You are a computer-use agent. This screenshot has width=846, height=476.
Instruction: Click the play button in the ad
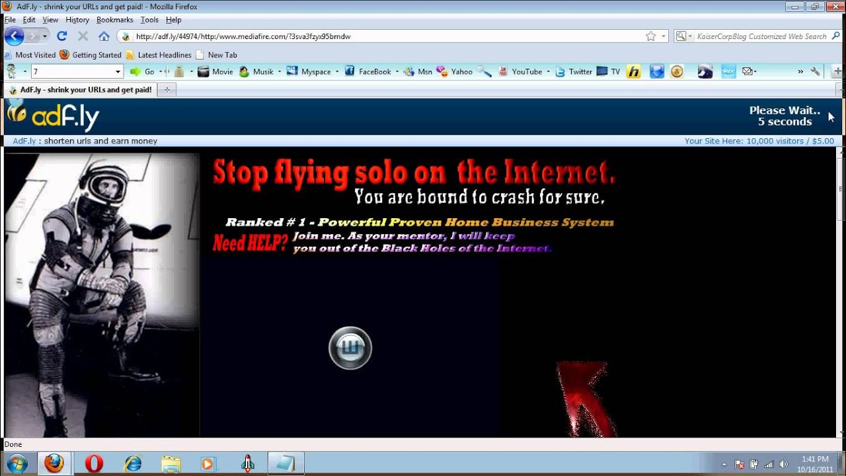350,348
